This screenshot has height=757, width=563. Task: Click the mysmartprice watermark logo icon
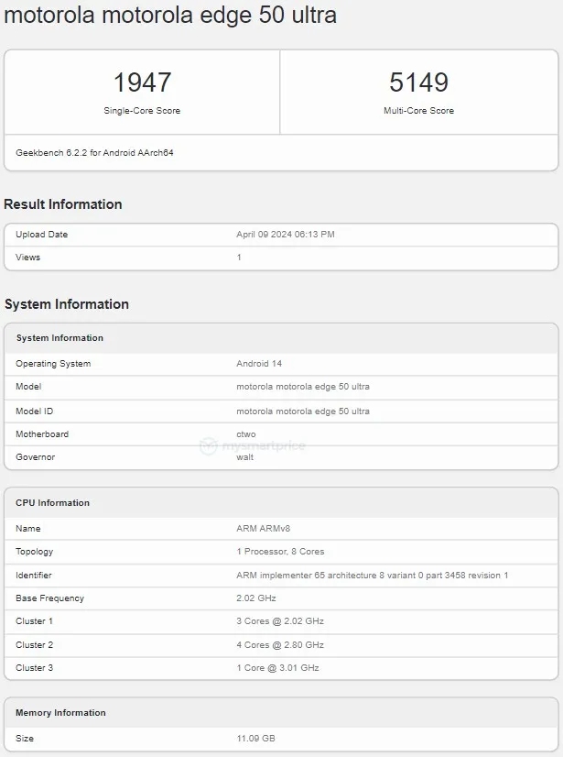pos(207,446)
